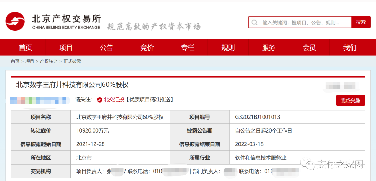
Task: Focus the keyword search input field
Action: (300, 23)
